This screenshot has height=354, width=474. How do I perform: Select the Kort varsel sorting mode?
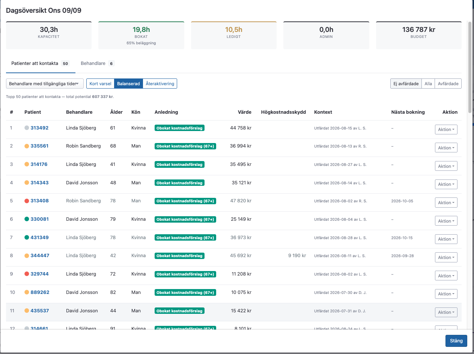100,83
